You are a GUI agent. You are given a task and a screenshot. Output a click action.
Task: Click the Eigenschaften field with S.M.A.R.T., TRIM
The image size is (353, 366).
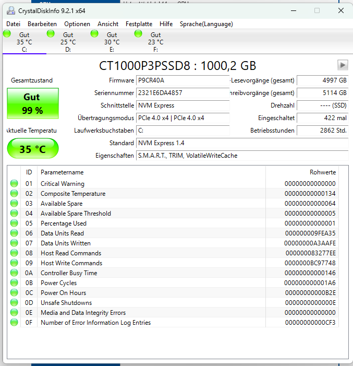point(242,156)
